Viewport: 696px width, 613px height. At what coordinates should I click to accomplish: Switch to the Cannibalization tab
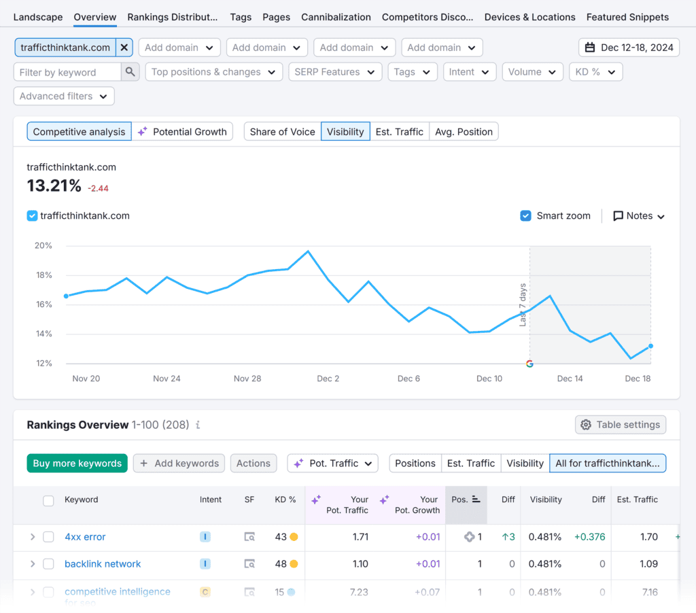coord(336,17)
